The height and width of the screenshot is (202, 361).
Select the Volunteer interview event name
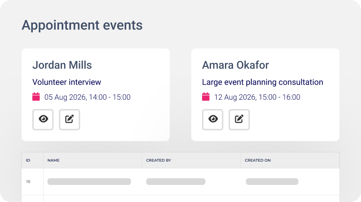pos(67,82)
